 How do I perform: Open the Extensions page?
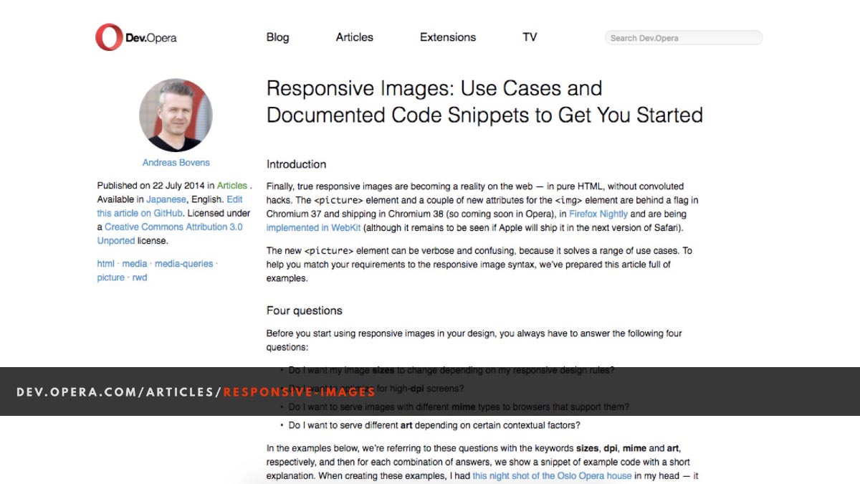448,37
